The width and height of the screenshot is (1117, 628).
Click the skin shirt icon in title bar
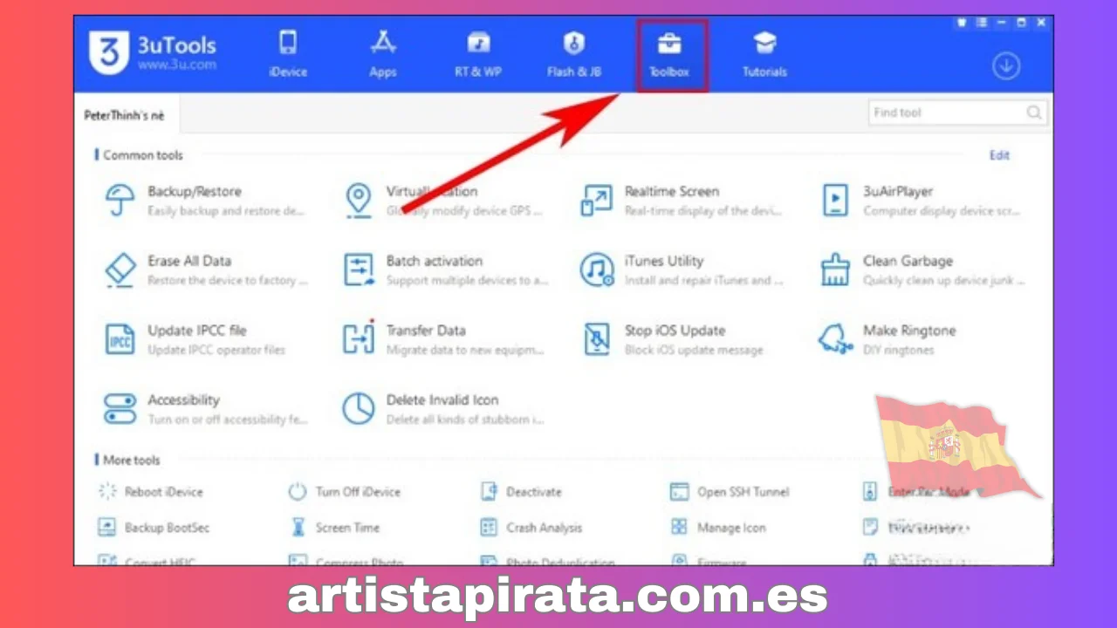pos(963,23)
